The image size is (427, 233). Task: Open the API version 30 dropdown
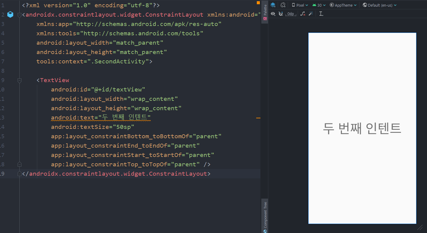(x=319, y=5)
